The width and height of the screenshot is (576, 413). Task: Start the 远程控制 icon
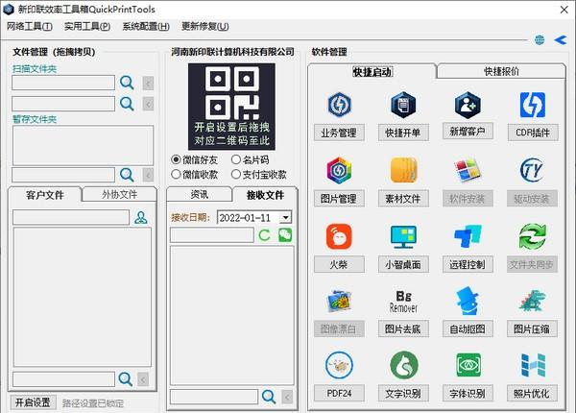coord(468,236)
